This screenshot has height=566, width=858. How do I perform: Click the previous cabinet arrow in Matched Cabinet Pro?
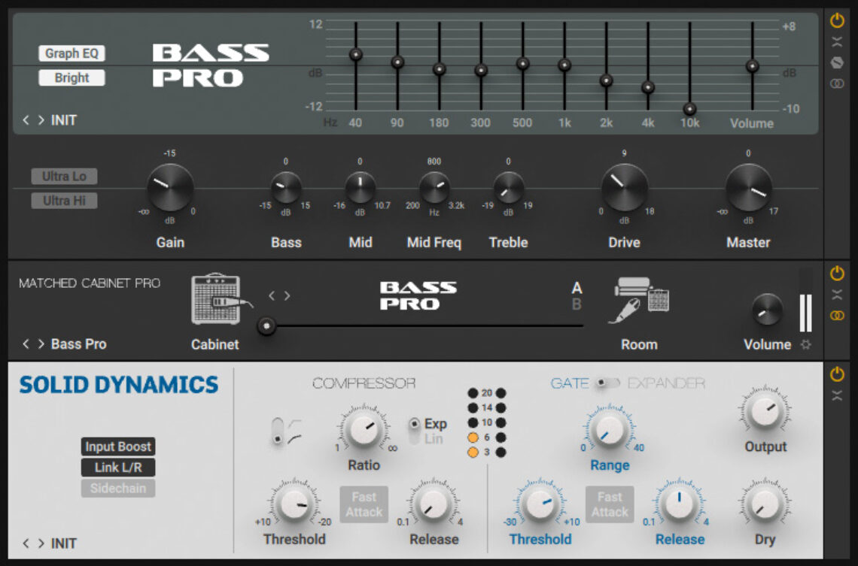(272, 295)
